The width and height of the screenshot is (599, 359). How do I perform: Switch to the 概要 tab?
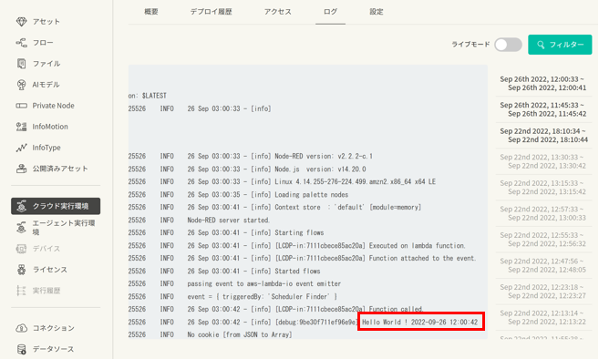coord(151,12)
